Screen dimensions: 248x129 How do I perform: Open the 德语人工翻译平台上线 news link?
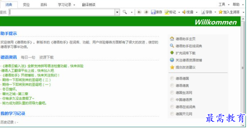click(27, 71)
